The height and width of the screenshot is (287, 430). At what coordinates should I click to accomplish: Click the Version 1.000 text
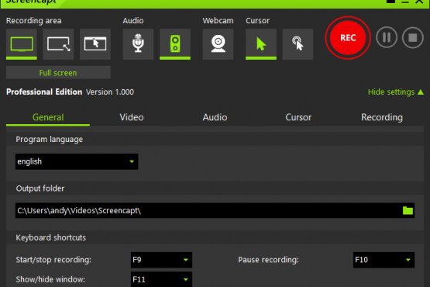110,92
